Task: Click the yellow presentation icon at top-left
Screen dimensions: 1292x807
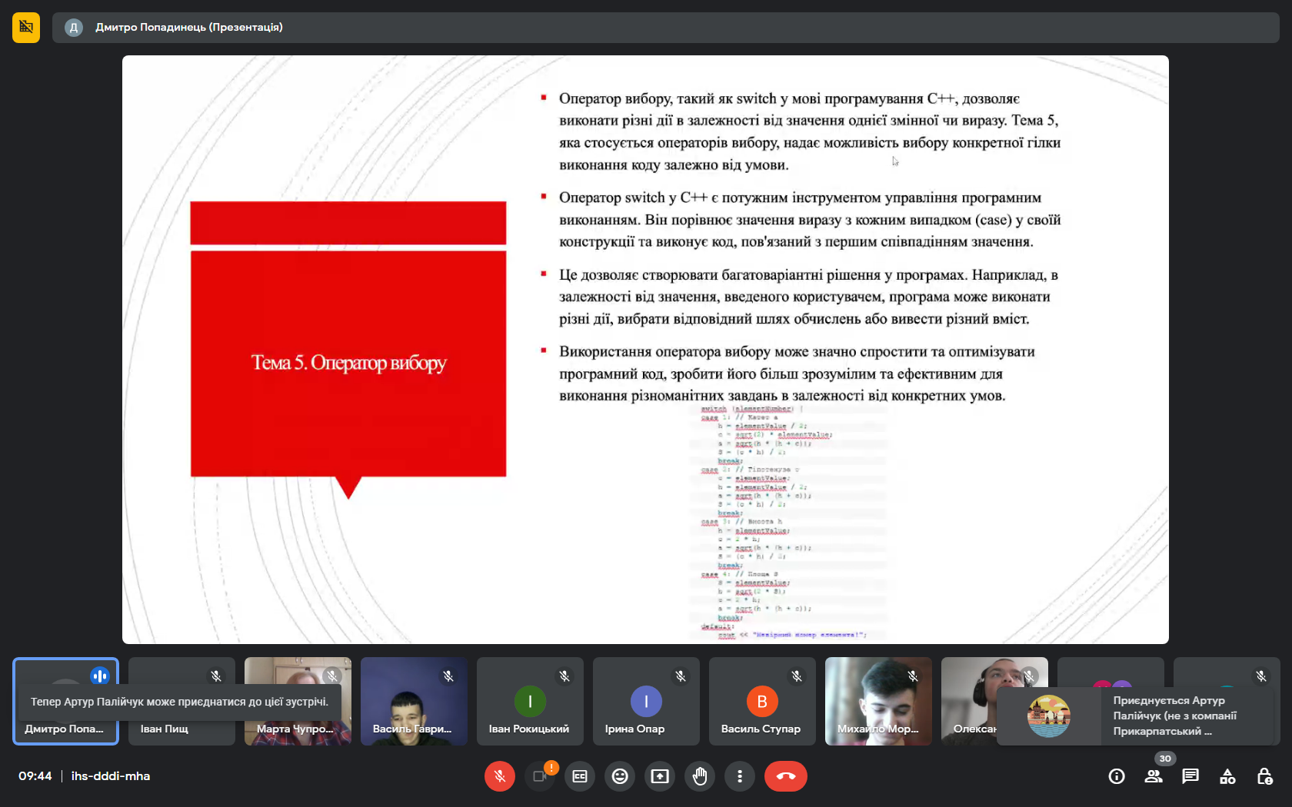Action: point(26,28)
